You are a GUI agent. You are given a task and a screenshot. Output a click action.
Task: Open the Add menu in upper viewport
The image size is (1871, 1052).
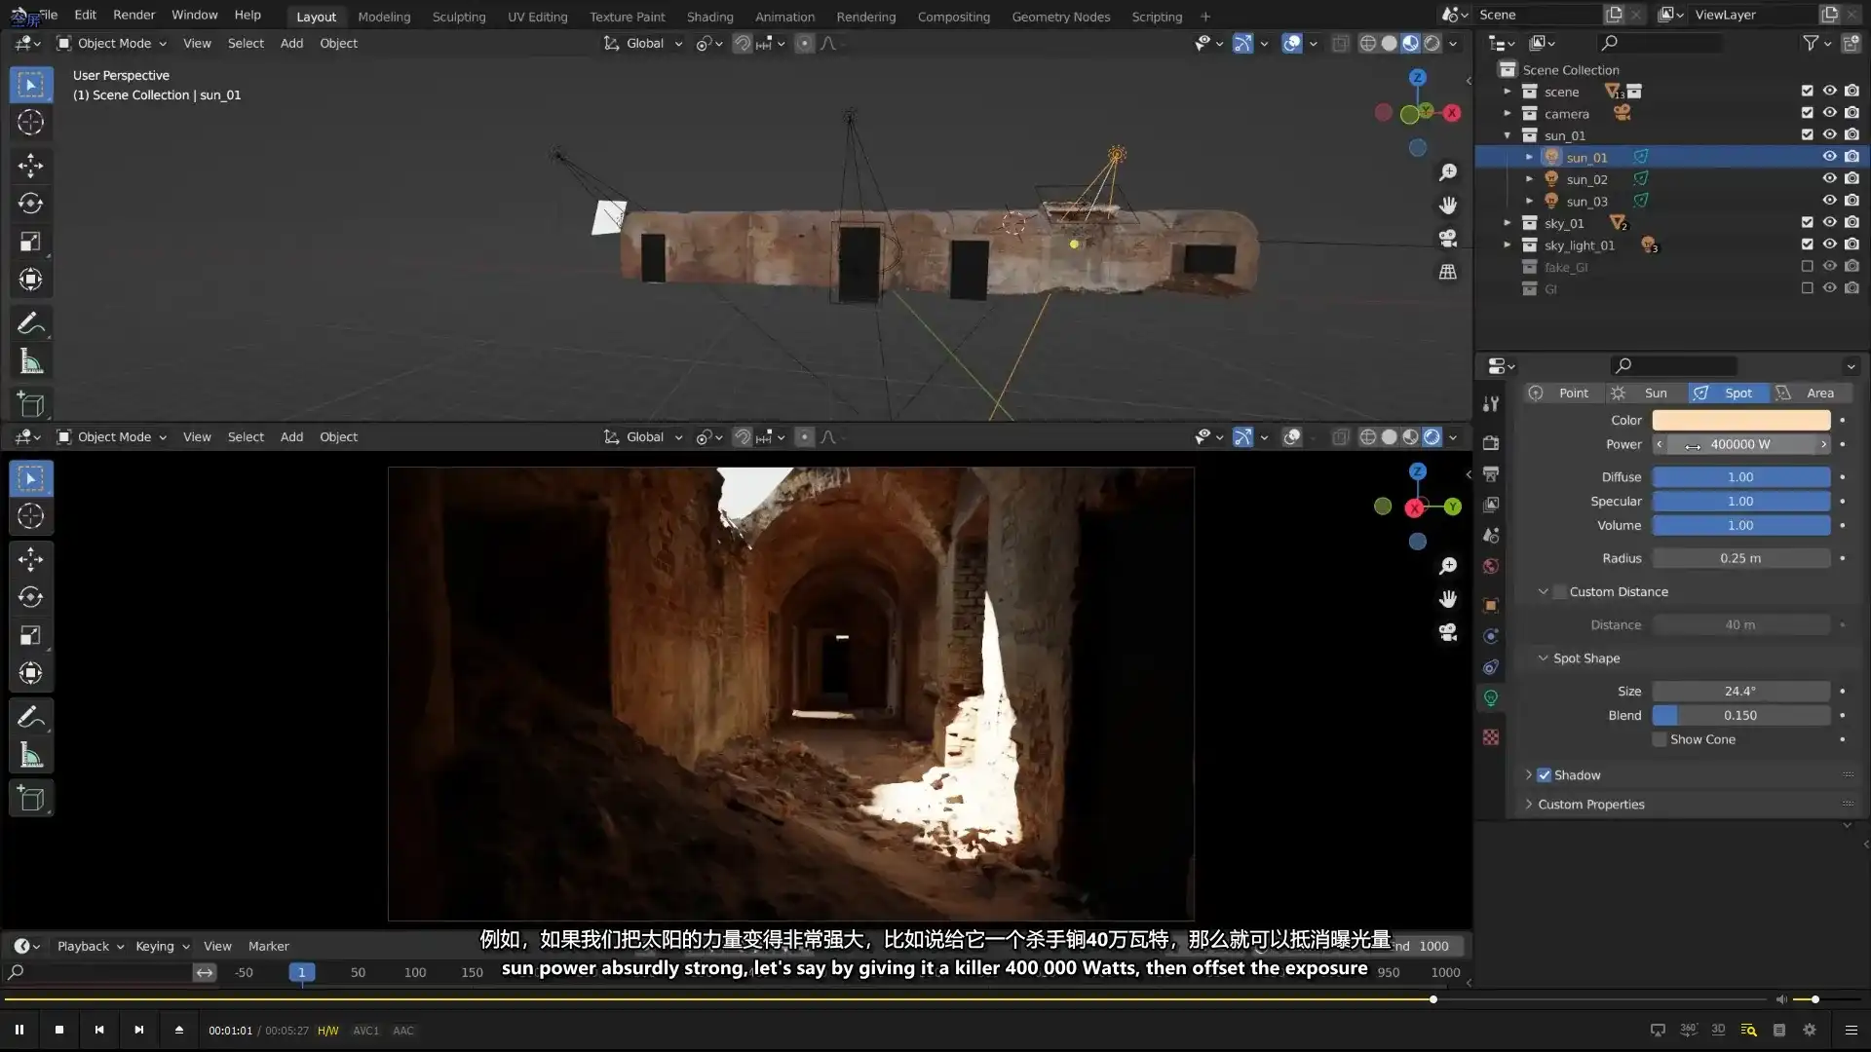[x=291, y=43]
